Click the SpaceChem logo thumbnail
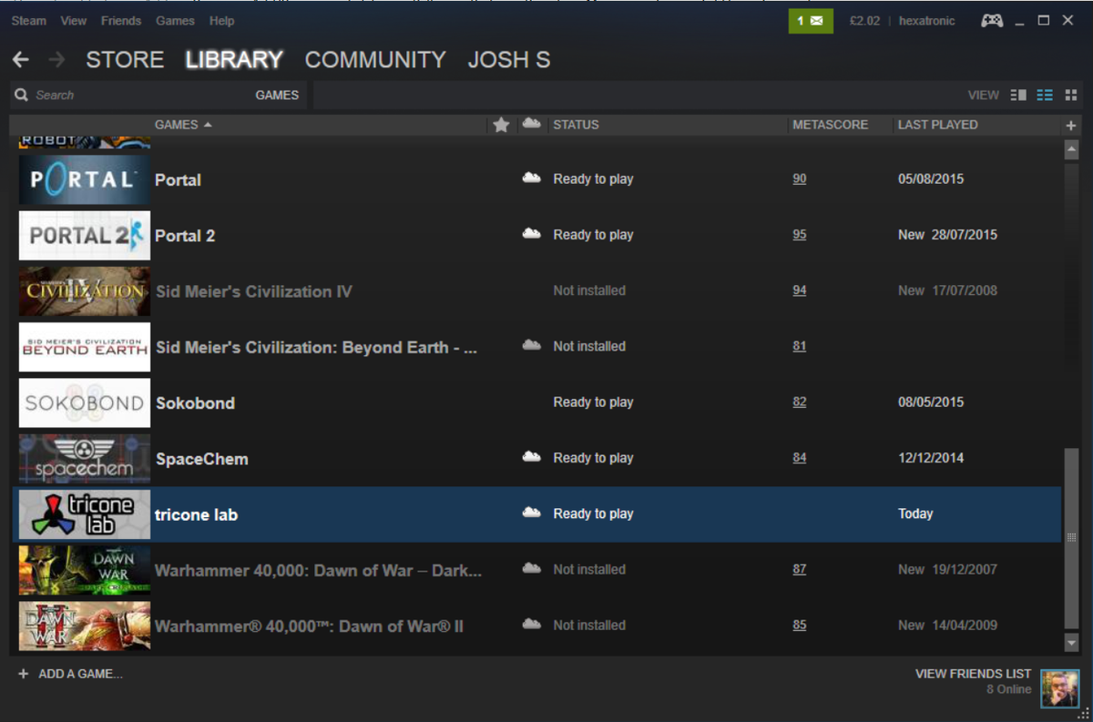This screenshot has height=722, width=1093. click(x=85, y=458)
